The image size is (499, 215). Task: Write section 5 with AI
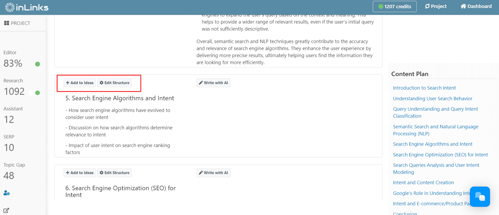pyautogui.click(x=213, y=83)
